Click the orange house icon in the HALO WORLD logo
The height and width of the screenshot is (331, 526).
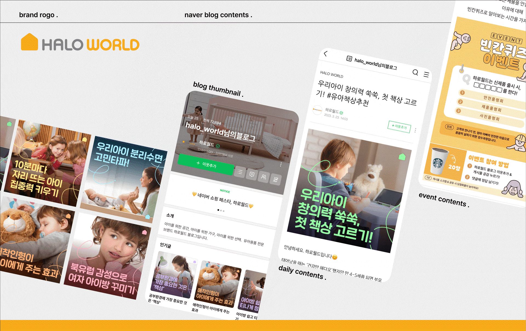point(29,42)
